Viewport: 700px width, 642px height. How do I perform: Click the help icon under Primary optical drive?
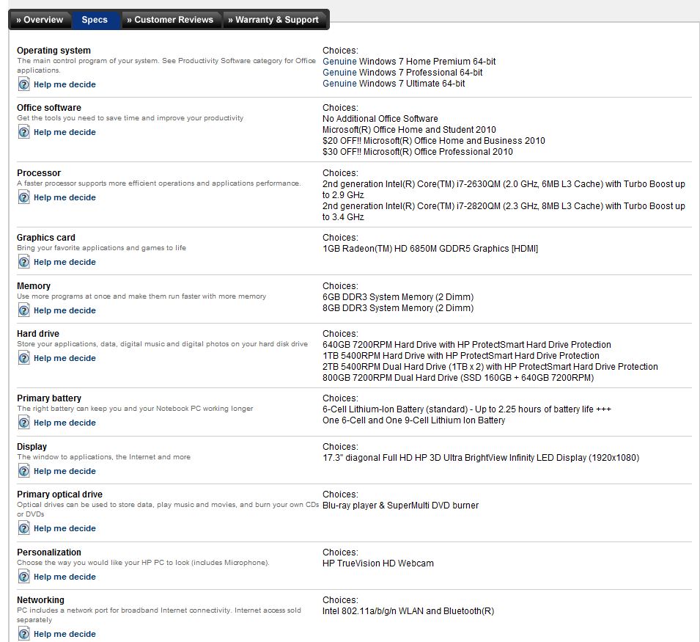click(24, 528)
